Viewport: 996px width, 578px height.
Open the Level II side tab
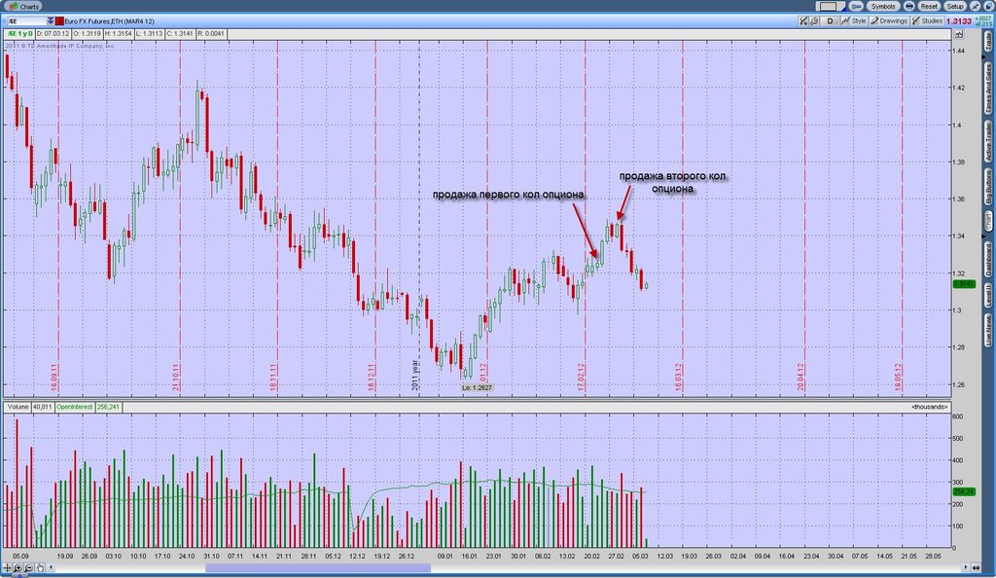tap(988, 296)
